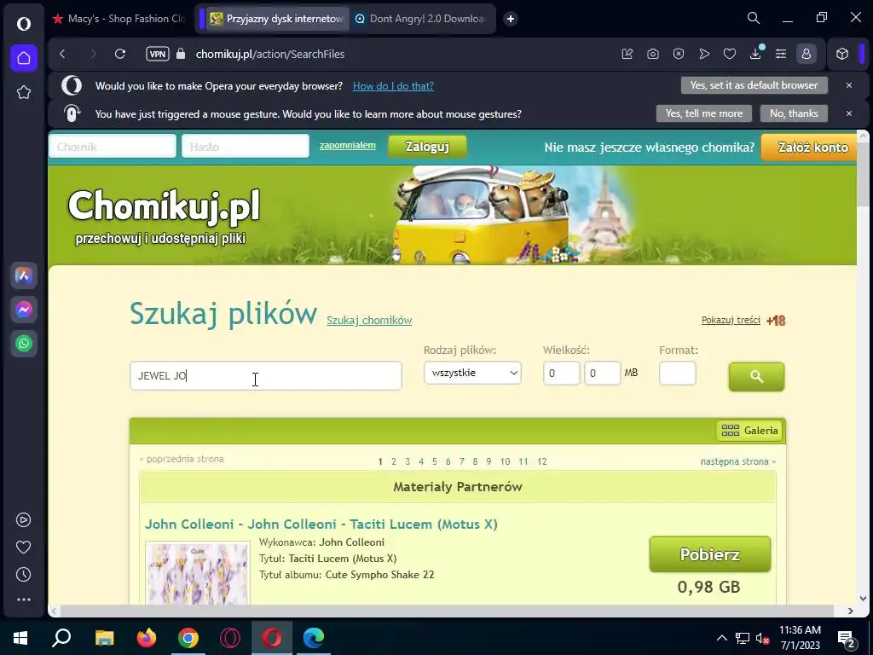Click the search text field with 'JEWEL JO'
This screenshot has height=655, width=873.
pos(266,375)
